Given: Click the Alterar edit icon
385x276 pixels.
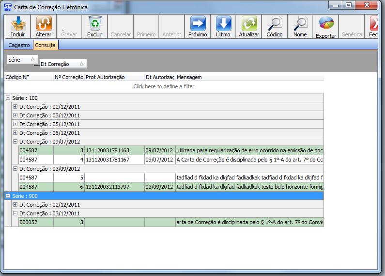Looking at the screenshot, I should tap(44, 24).
